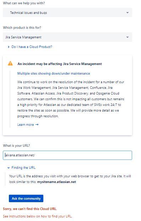Click the chevron on Jira Service Management dropdown
This screenshot has height=221, width=141.
(x=128, y=37)
